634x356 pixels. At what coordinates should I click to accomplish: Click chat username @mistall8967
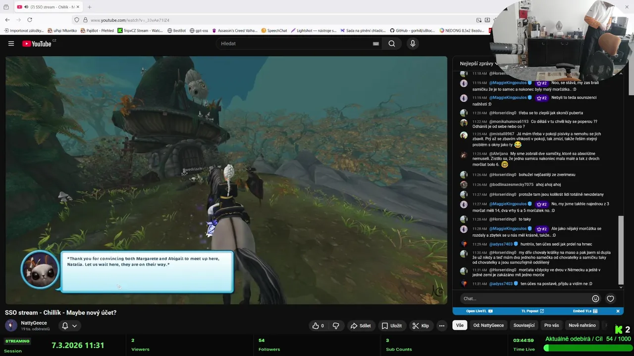502,134
